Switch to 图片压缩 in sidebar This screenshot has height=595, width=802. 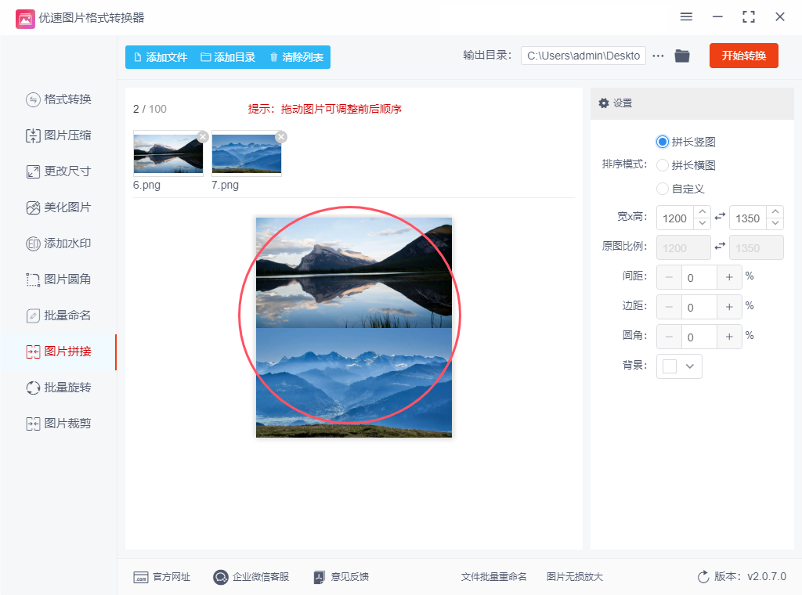pos(58,135)
